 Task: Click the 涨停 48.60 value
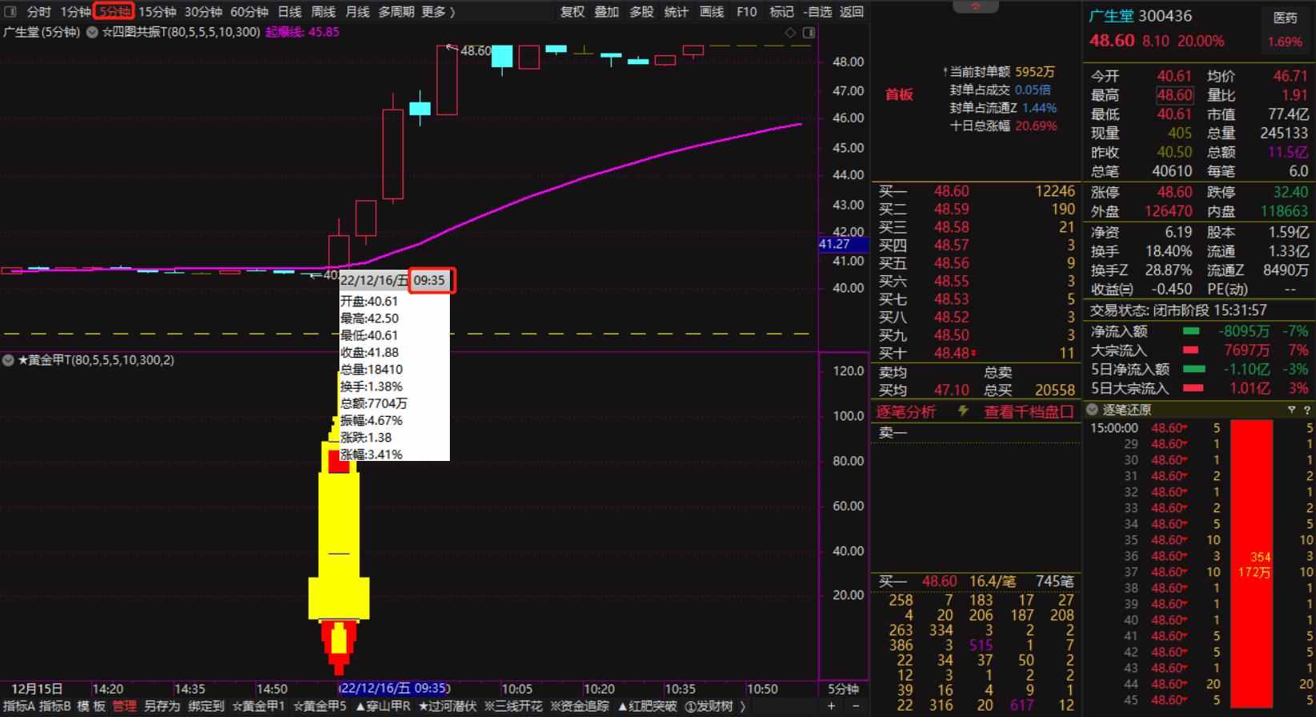click(x=1174, y=192)
